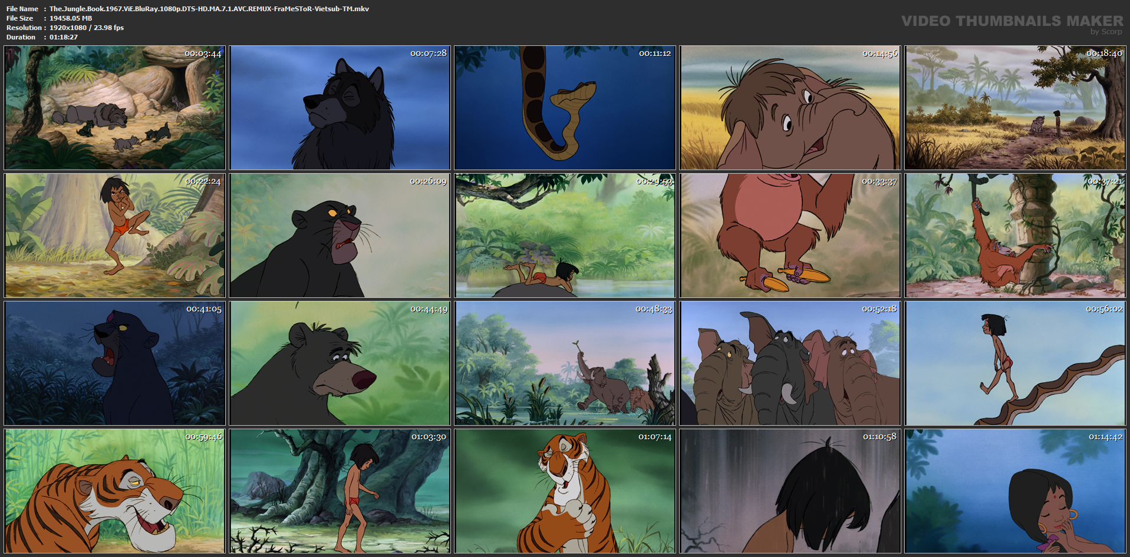Pick the frame stamped 00:41:05
The width and height of the screenshot is (1130, 557).
pos(115,363)
